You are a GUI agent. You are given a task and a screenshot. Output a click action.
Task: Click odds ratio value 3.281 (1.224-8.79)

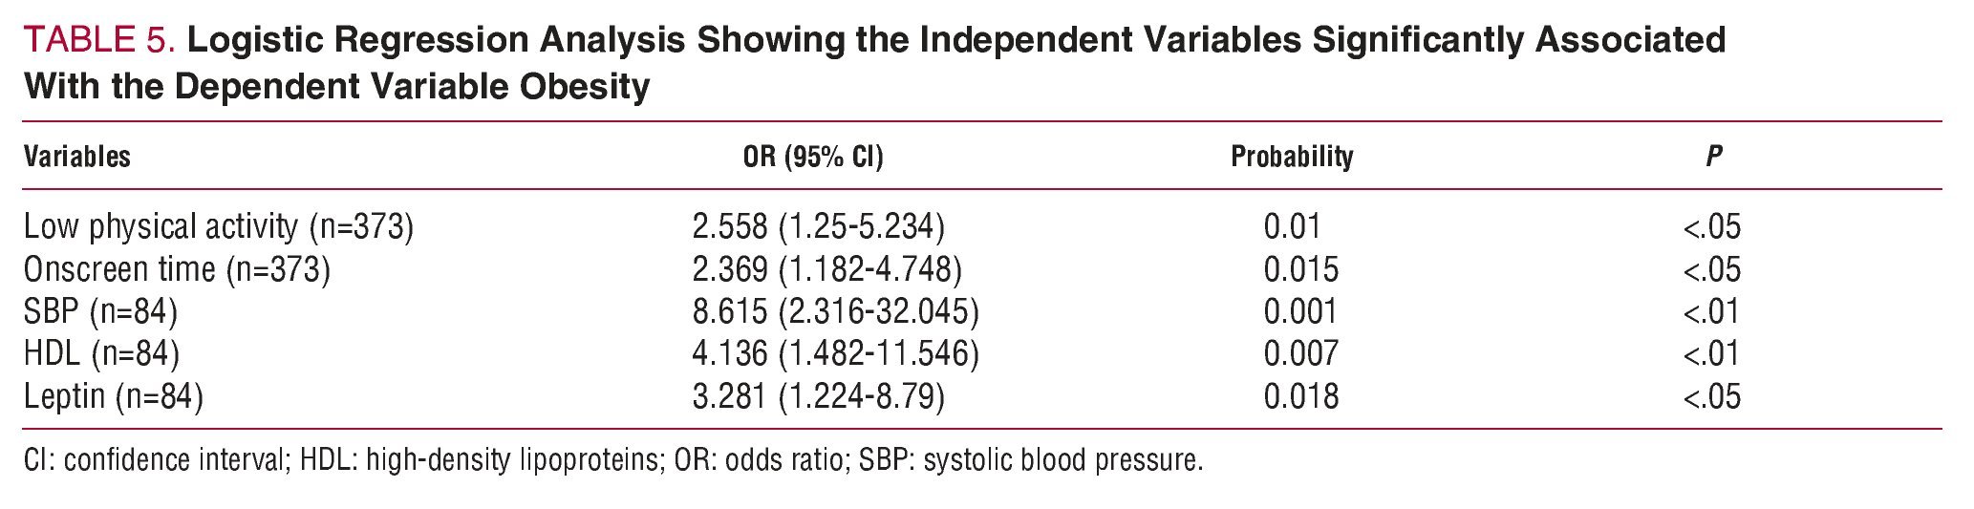818,396
